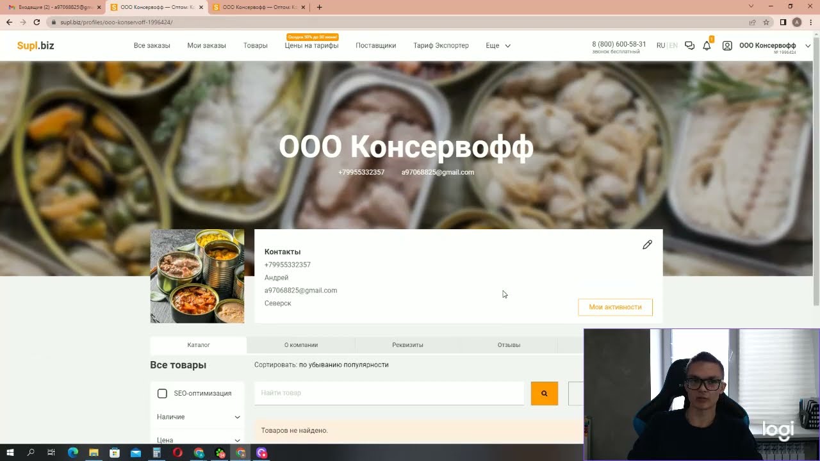The image size is (820, 461).
Task: Click the city Северск in contacts
Action: click(x=277, y=303)
